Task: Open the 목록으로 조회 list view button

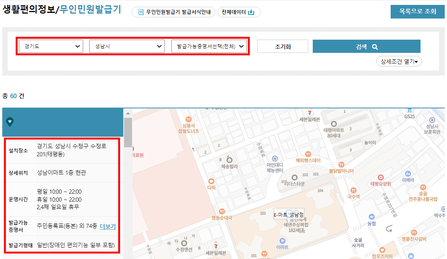Action: pos(418,12)
